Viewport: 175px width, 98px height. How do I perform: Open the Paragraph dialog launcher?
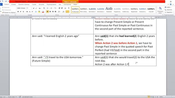[69, 15]
